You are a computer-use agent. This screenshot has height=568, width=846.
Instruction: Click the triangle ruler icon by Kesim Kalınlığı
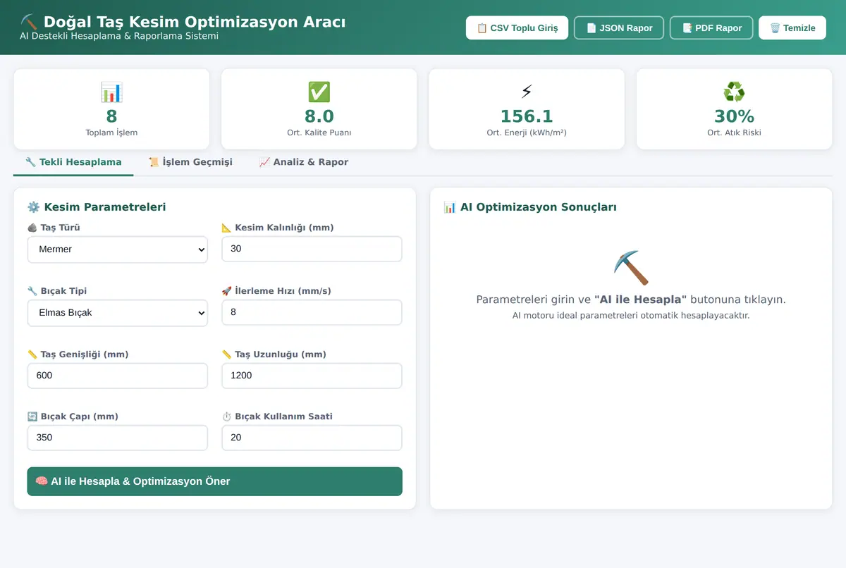[226, 228]
